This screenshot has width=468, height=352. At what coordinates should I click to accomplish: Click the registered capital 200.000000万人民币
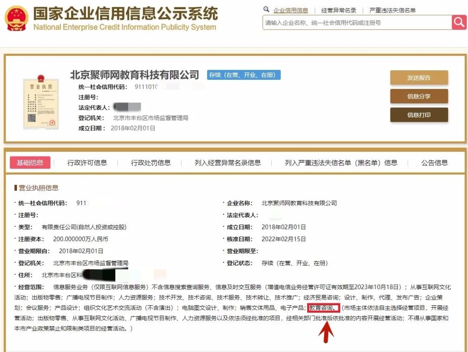point(81,239)
